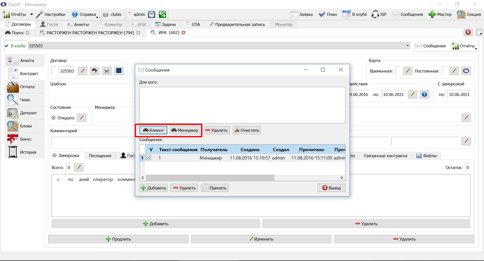Expand the 325503 contract dropdown arrow

[x=408, y=46]
